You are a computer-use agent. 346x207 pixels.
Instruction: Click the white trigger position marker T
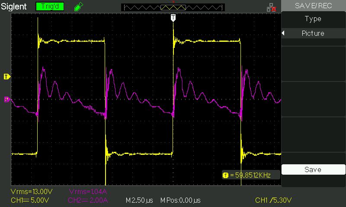(x=173, y=18)
